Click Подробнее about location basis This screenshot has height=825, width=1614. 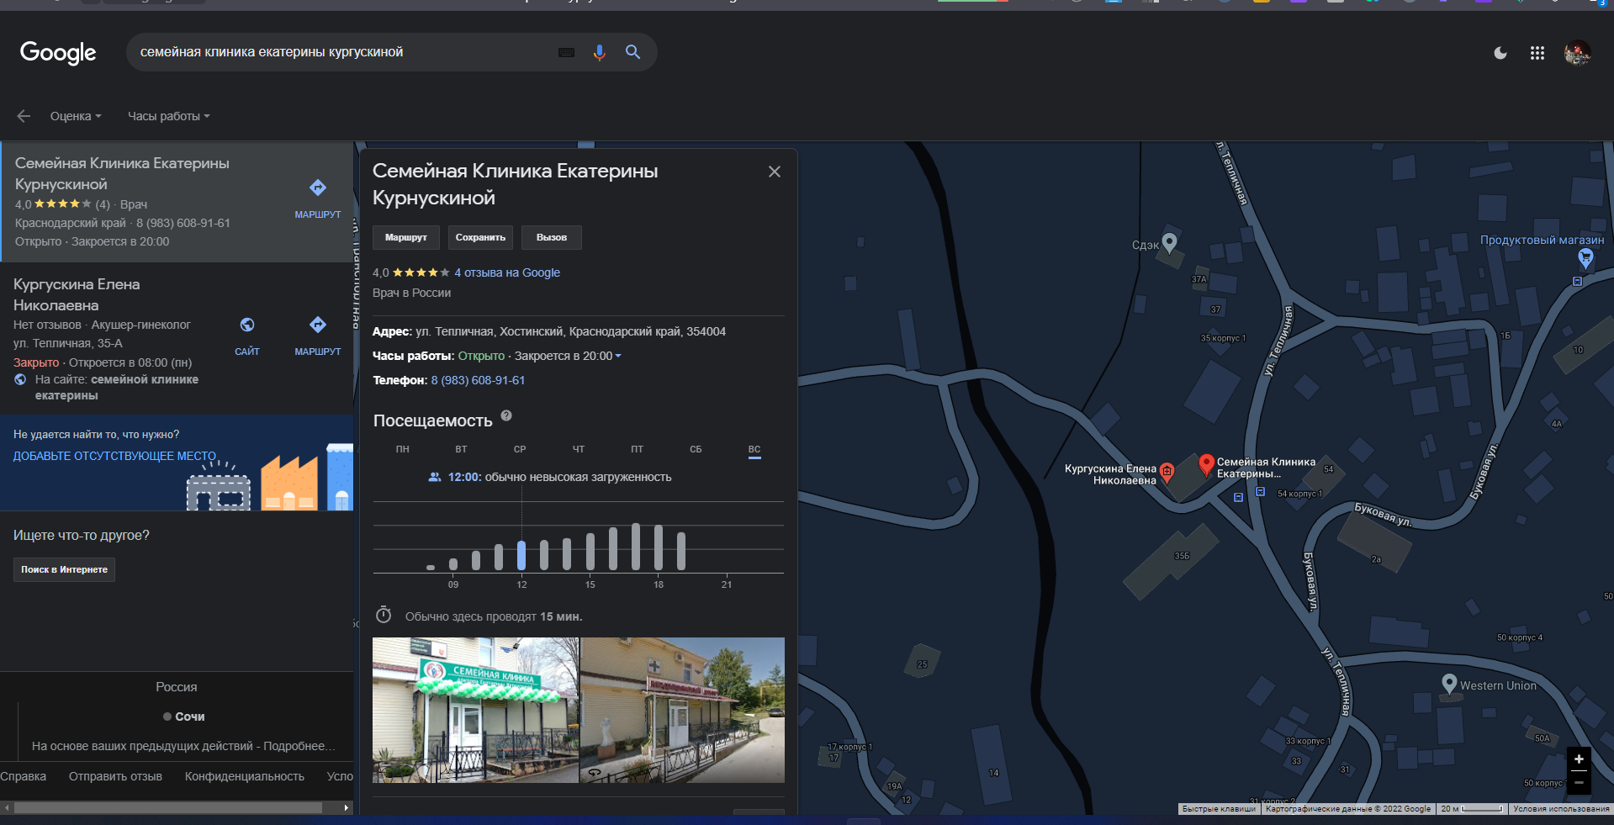299,746
